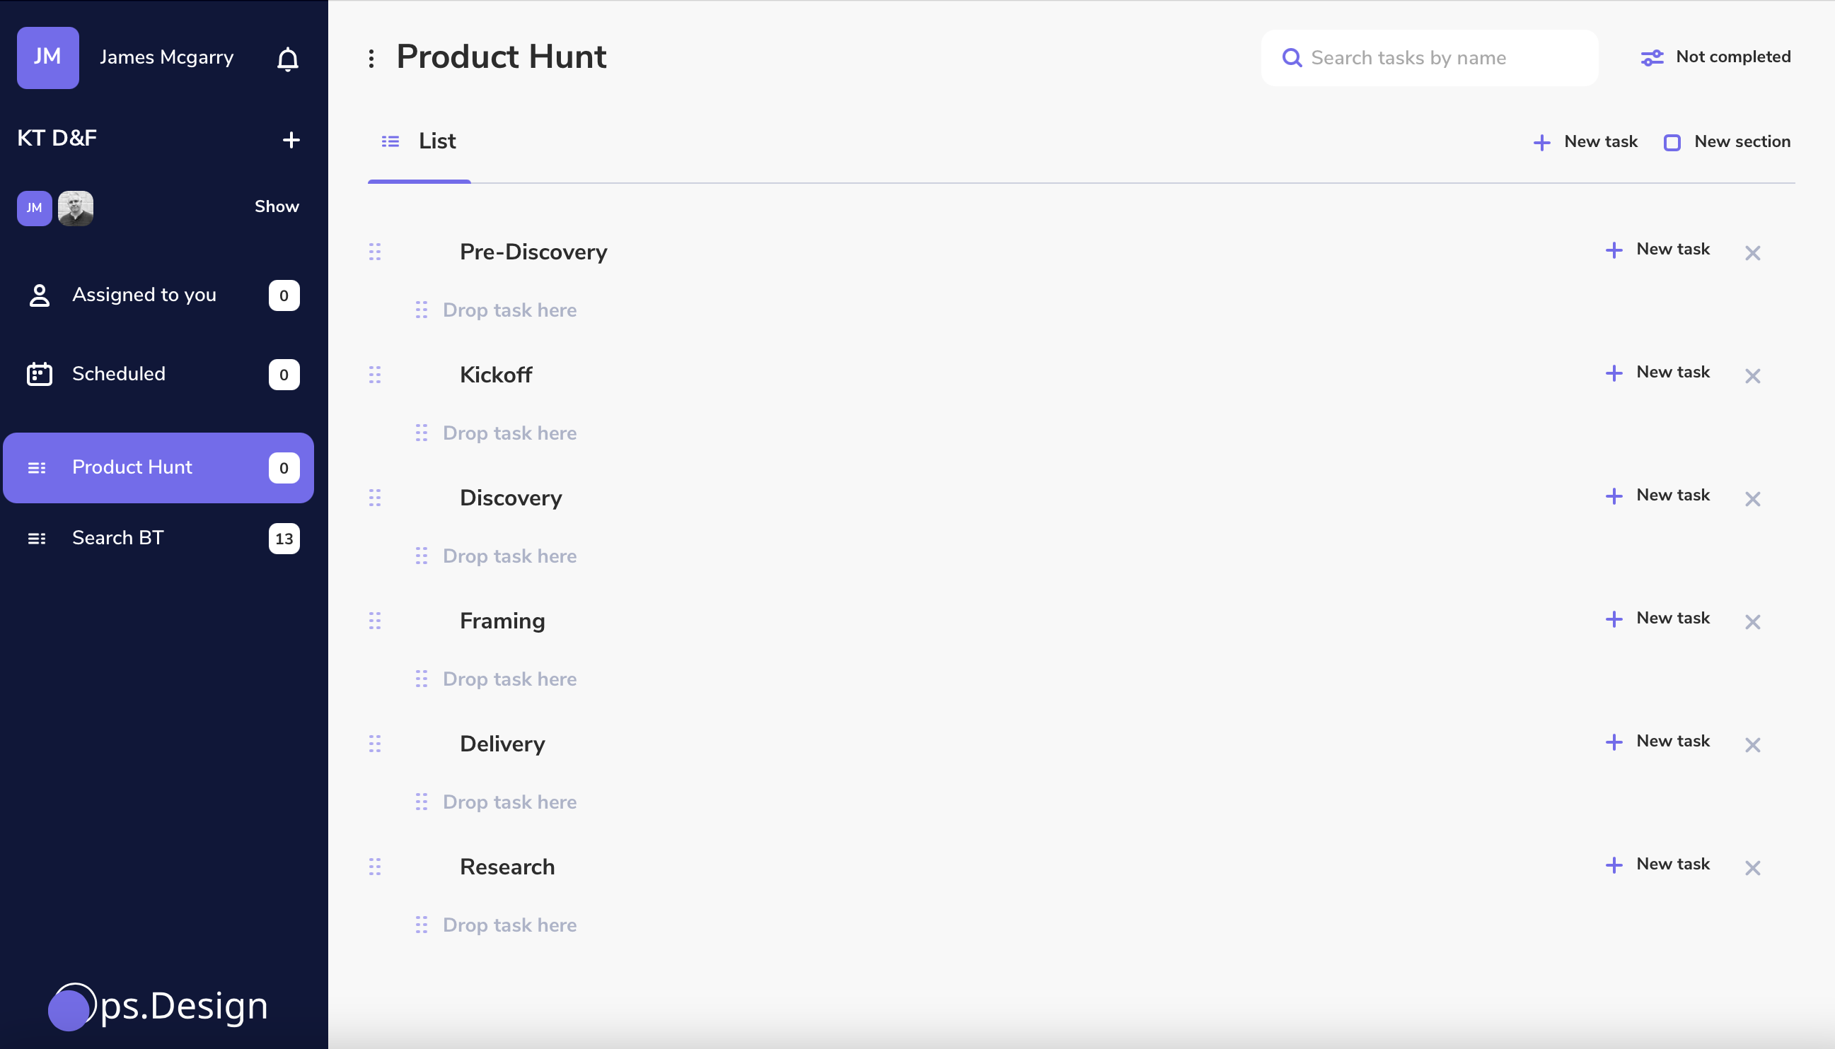Create a New section
The image size is (1835, 1049).
pyautogui.click(x=1727, y=142)
